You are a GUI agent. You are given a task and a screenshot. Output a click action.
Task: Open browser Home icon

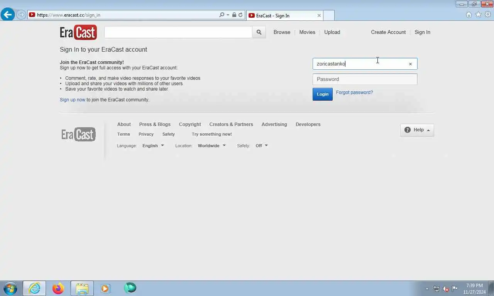point(469,15)
